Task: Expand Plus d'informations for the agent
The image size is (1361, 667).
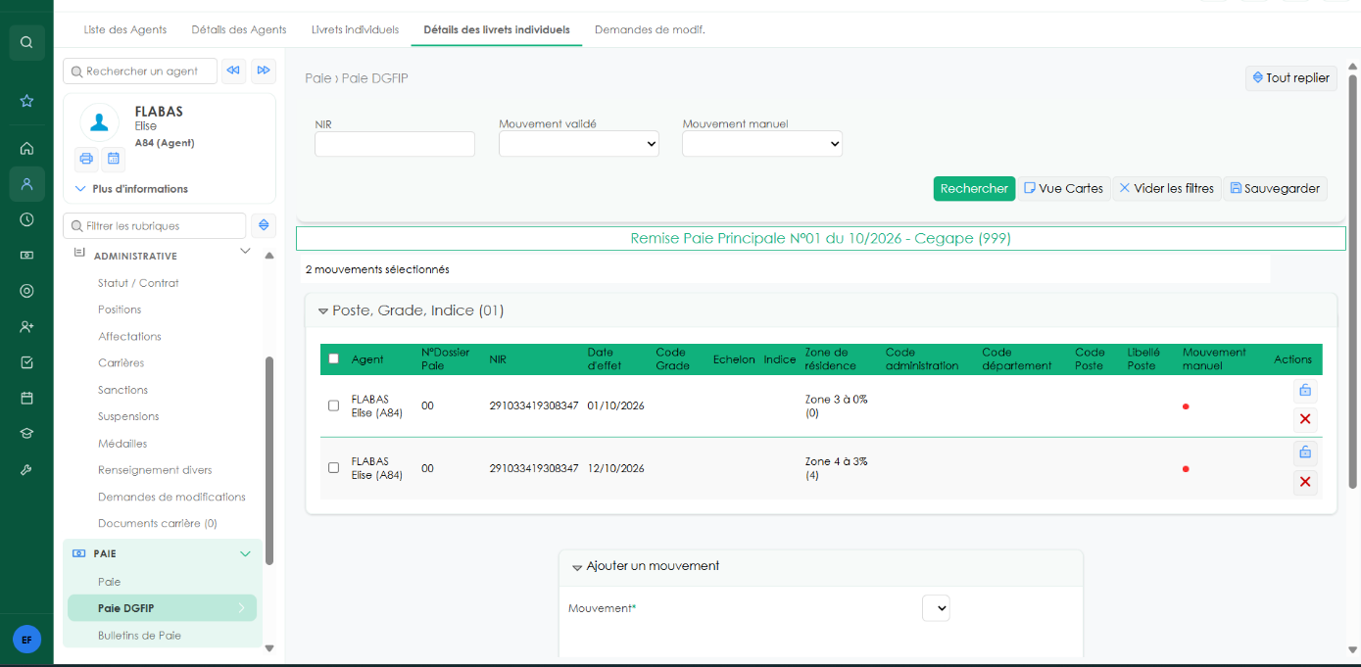Action: [132, 189]
